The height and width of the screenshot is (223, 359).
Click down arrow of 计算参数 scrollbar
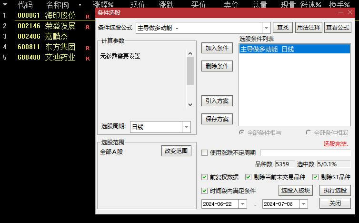(x=190, y=105)
